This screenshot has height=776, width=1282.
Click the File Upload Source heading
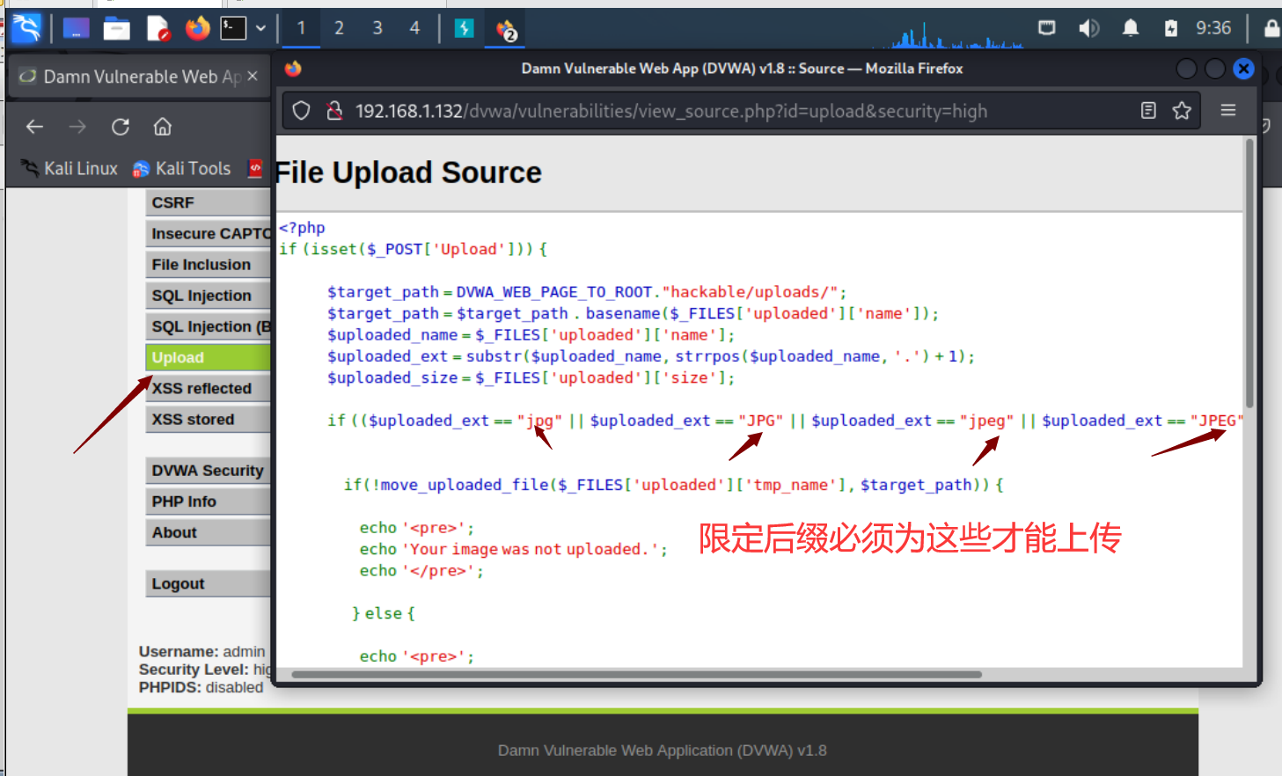point(408,172)
